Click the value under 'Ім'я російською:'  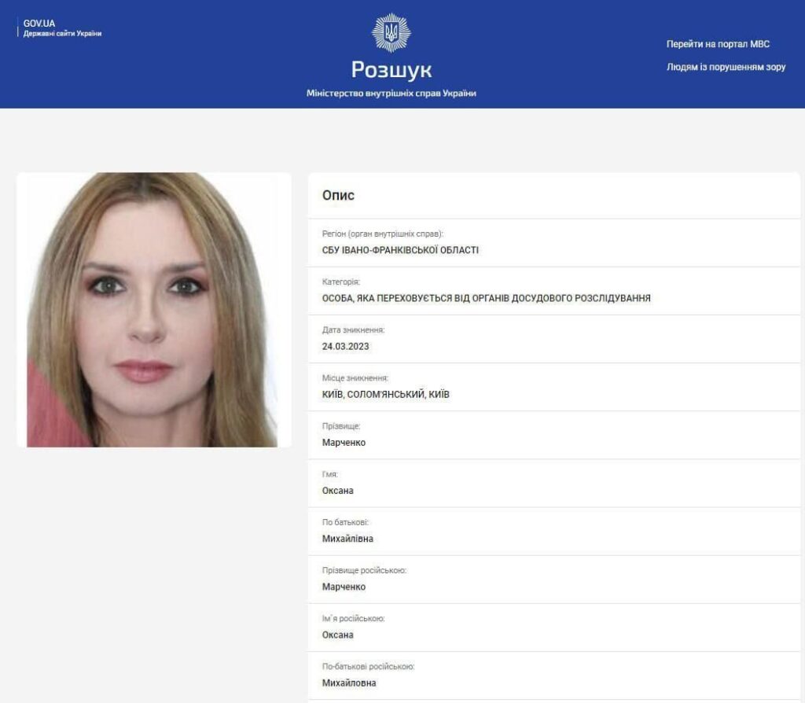(338, 635)
